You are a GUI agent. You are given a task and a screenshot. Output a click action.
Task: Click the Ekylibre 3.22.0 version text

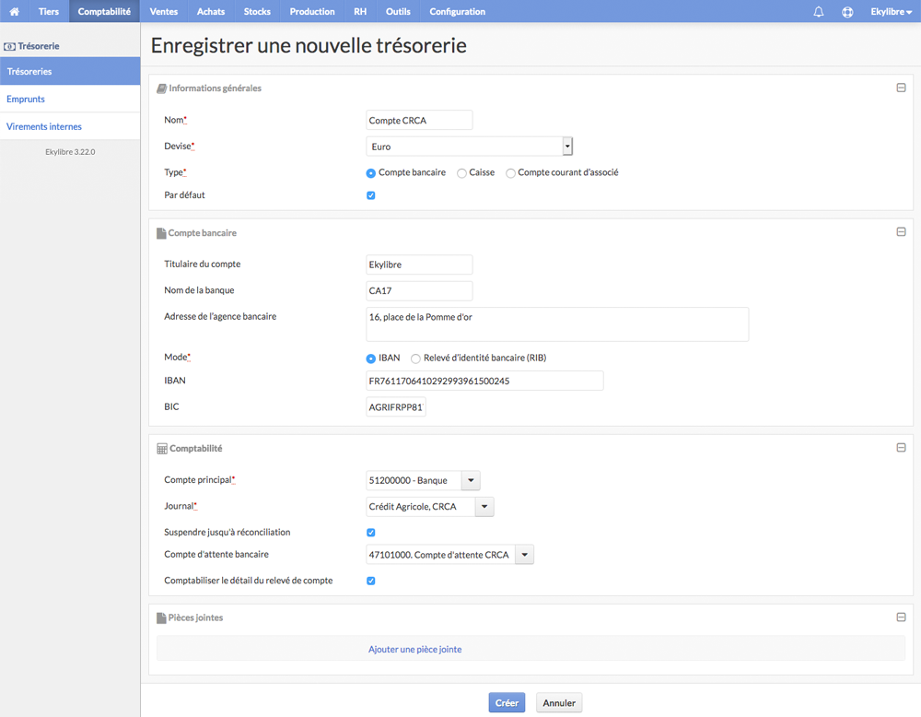70,152
